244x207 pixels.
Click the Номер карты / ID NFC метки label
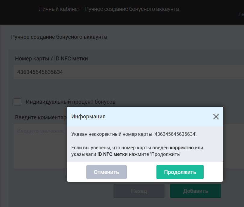coord(51,59)
